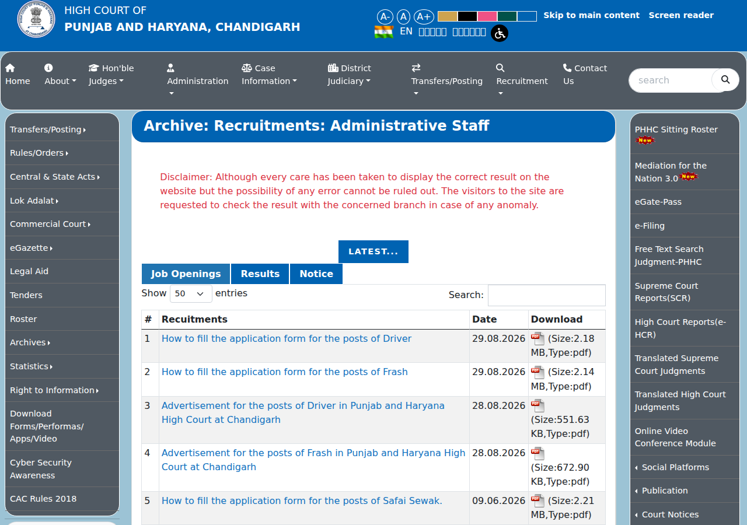The width and height of the screenshot is (747, 525).
Task: Click the High Court emblem logo
Action: [x=36, y=19]
